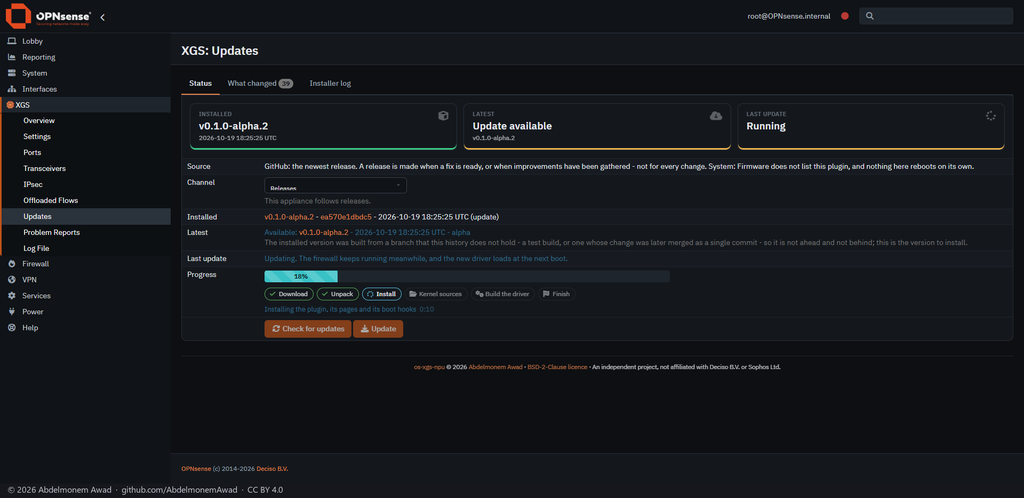Open the ea570e1dbdc5 commit link
Screen dimensions: 1024x498
346,217
